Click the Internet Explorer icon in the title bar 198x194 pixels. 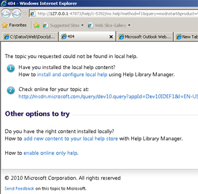[x=3, y=3]
